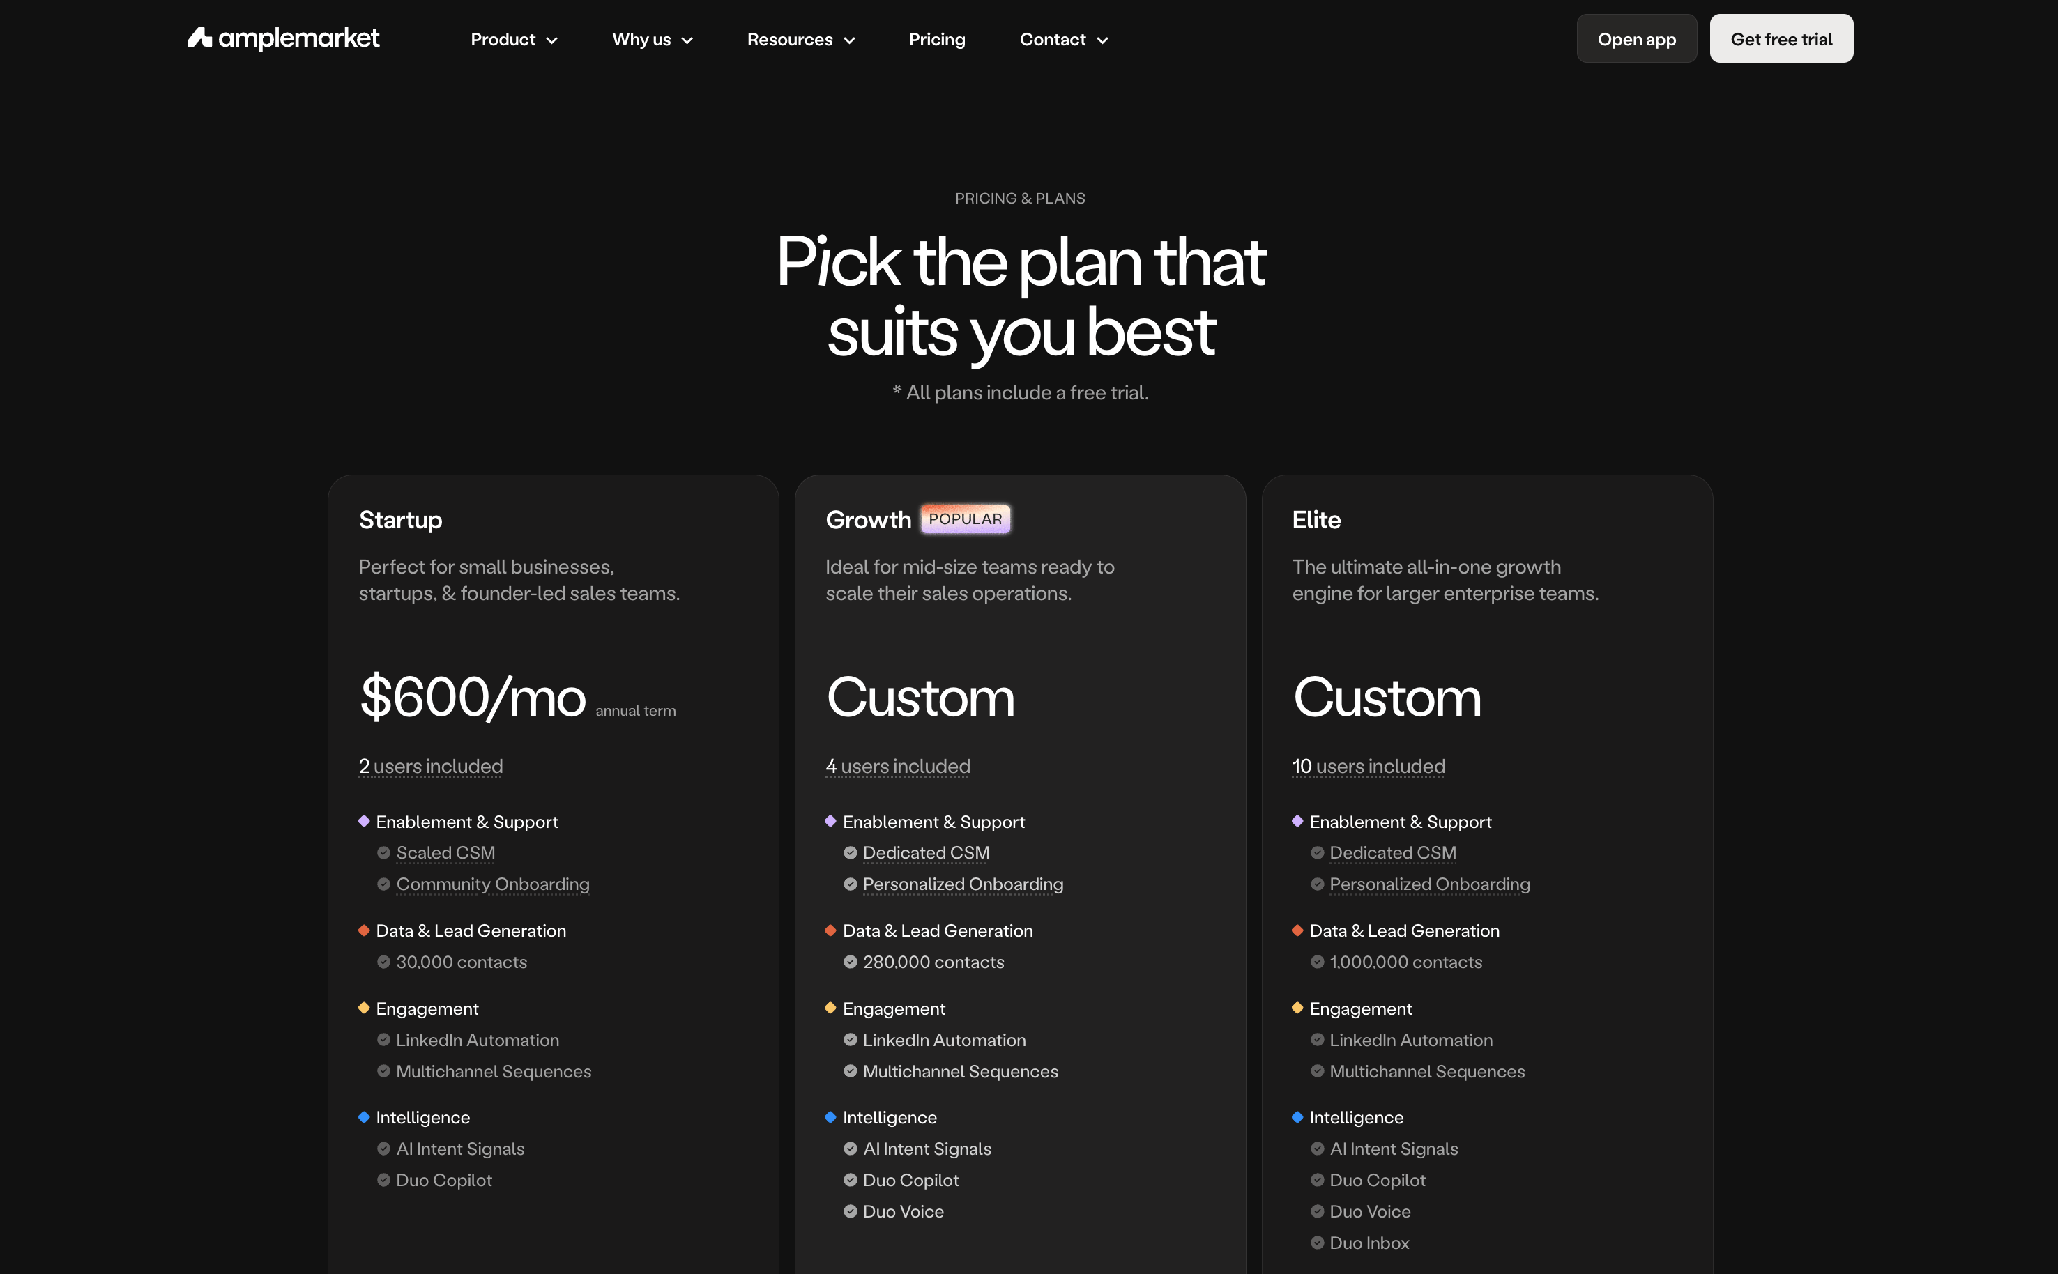This screenshot has width=2058, height=1274.
Task: Click the purple diamond beside Startup Enablement & Support
Action: tap(364, 822)
